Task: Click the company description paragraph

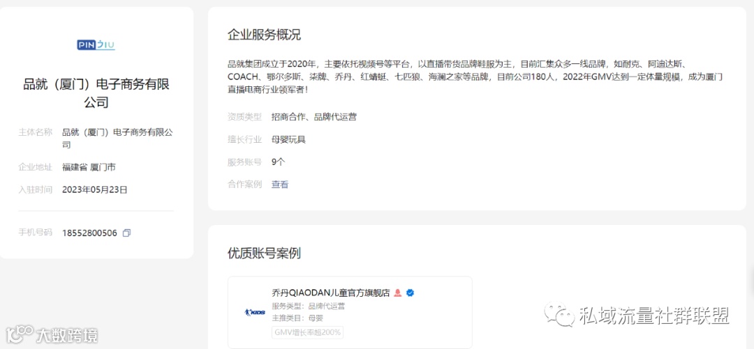Action: (x=476, y=77)
